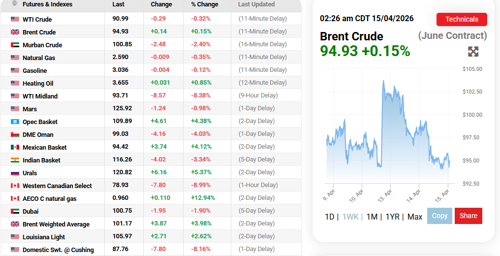Click the expand chart arrows icon
Screen dimensions: 500x256
(473, 51)
